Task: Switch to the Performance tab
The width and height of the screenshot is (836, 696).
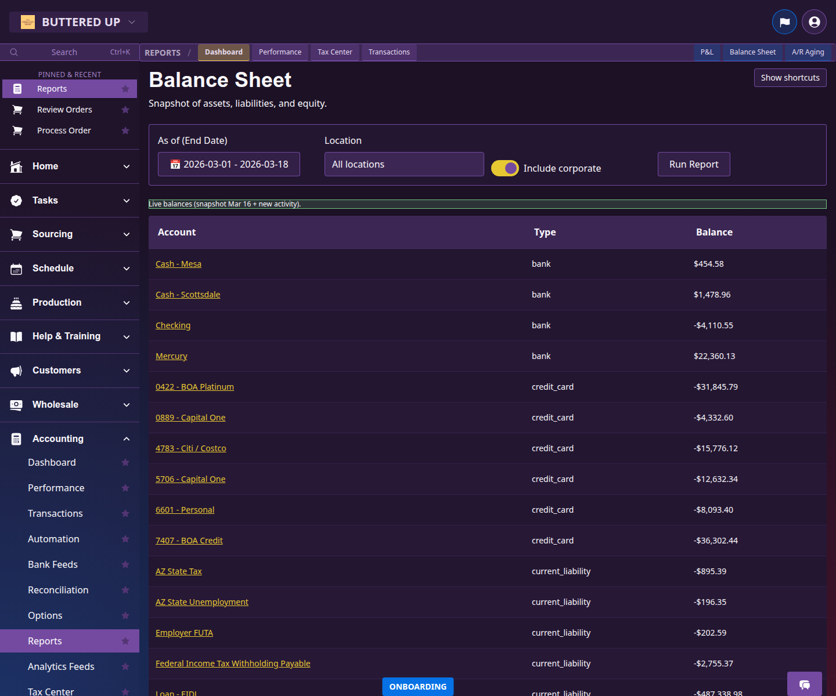Action: (x=280, y=52)
